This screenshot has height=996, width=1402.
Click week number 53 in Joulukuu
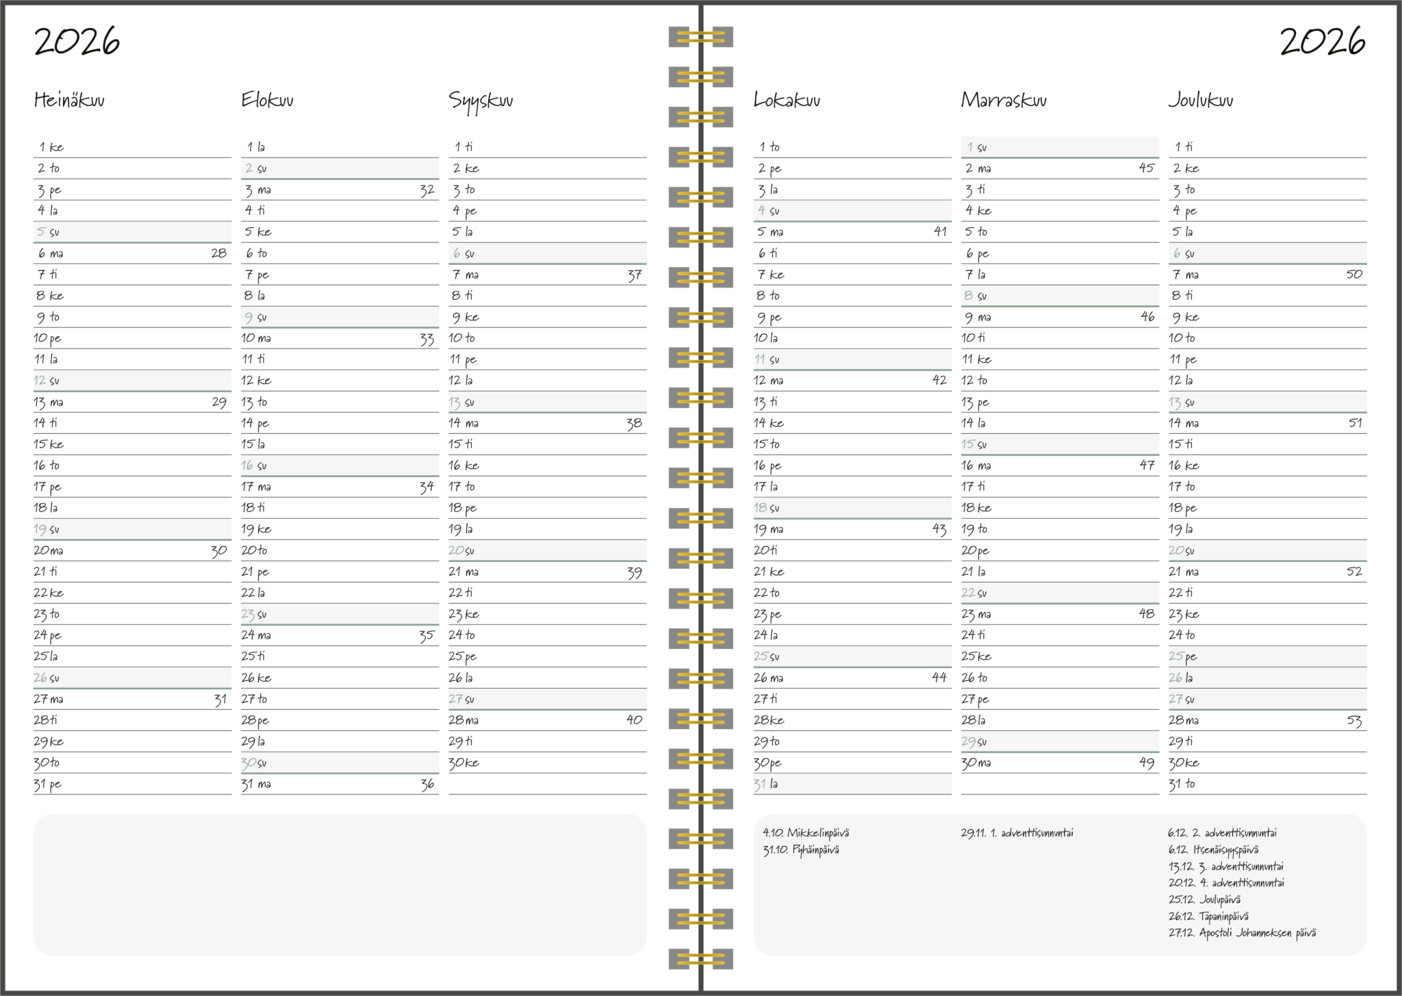pos(1354,720)
